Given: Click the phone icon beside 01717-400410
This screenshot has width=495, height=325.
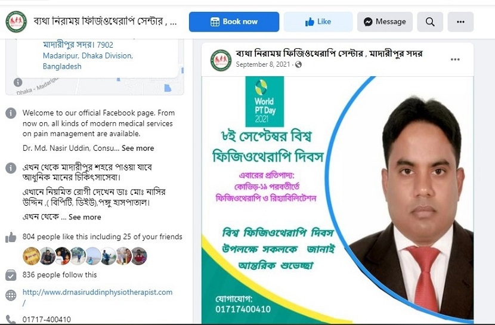Looking at the screenshot, I should pos(11,319).
